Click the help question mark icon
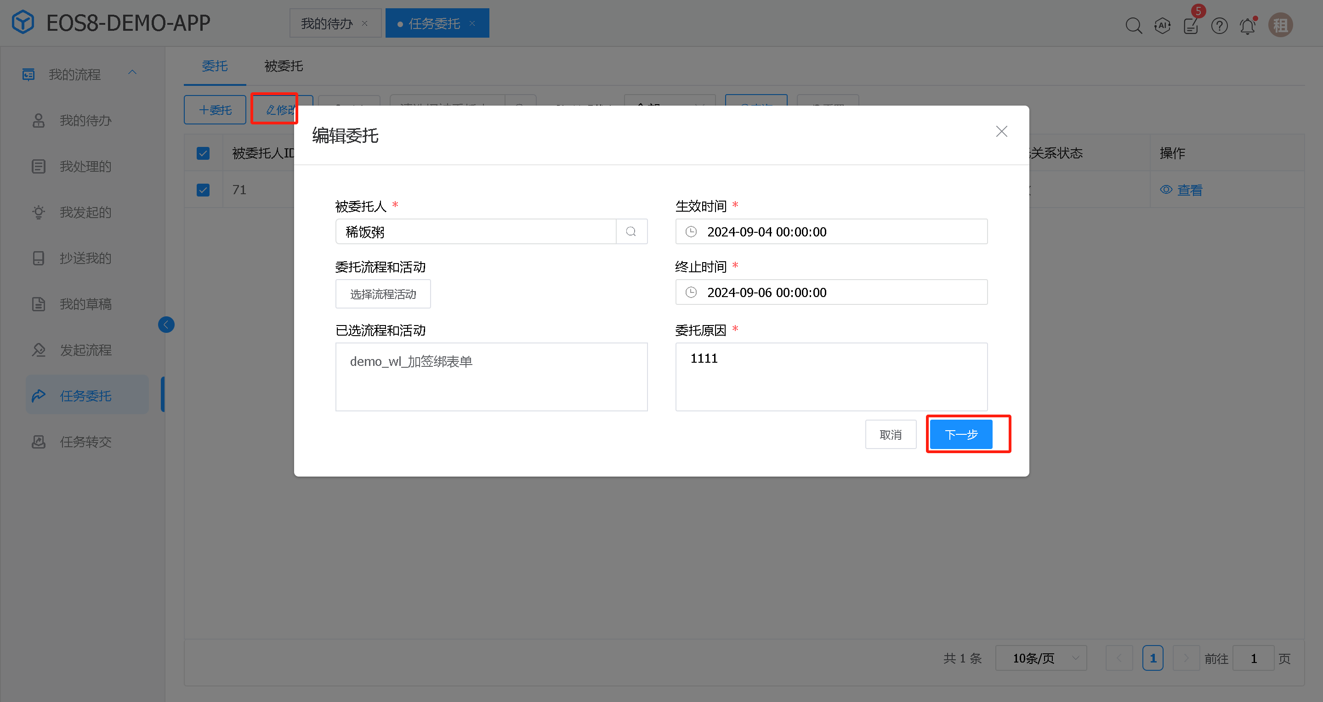1323x702 pixels. [1219, 26]
